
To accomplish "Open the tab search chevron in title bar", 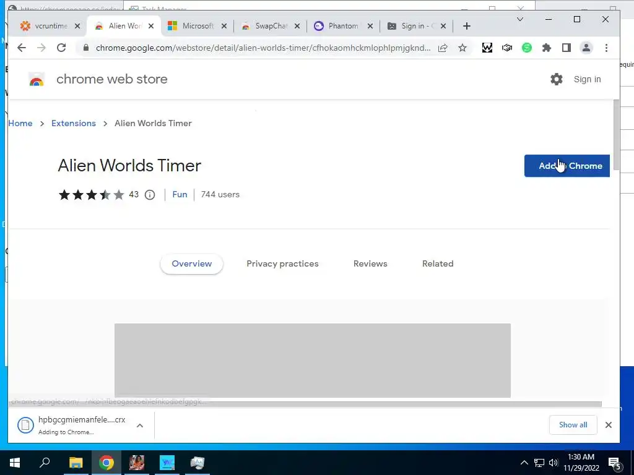I will (520, 19).
